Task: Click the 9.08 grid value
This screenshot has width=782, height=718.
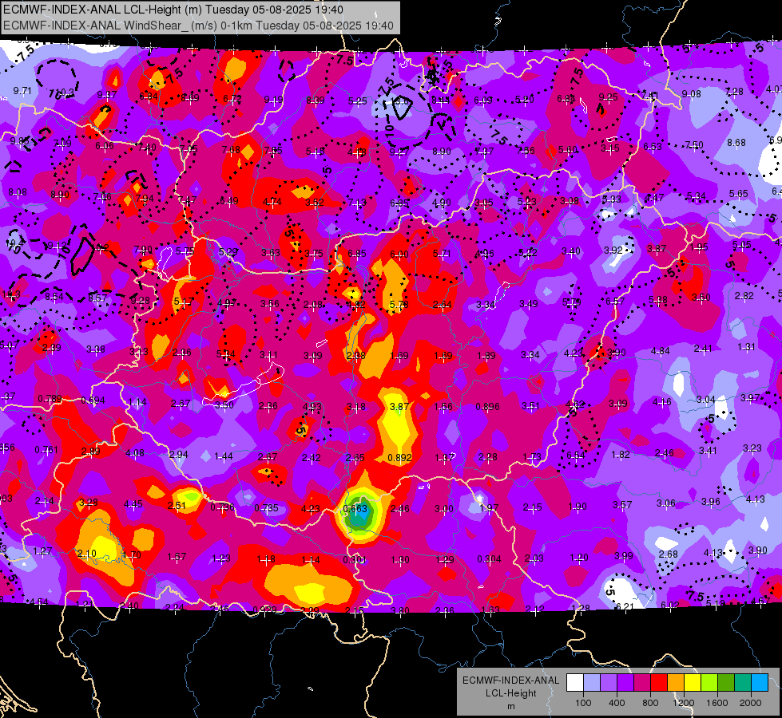Action: click(x=692, y=93)
